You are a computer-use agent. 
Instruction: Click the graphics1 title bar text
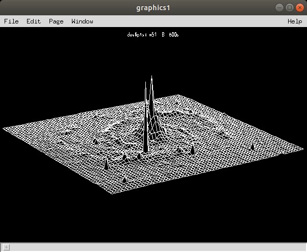[153, 7]
